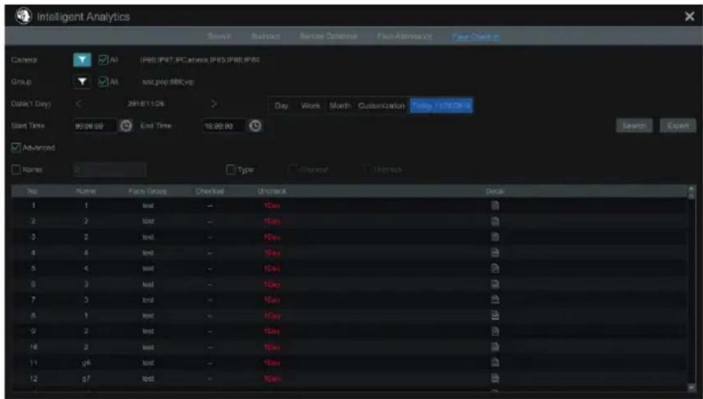Open detail icon for row No. 1

tap(495, 205)
